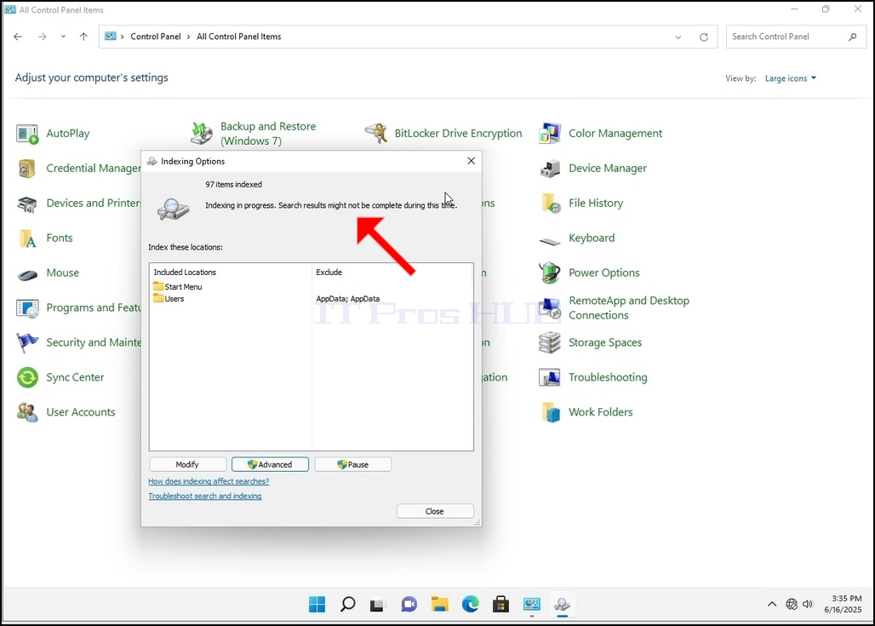The image size is (875, 626).
Task: Launch Microsoft Edge from taskbar
Action: (471, 604)
